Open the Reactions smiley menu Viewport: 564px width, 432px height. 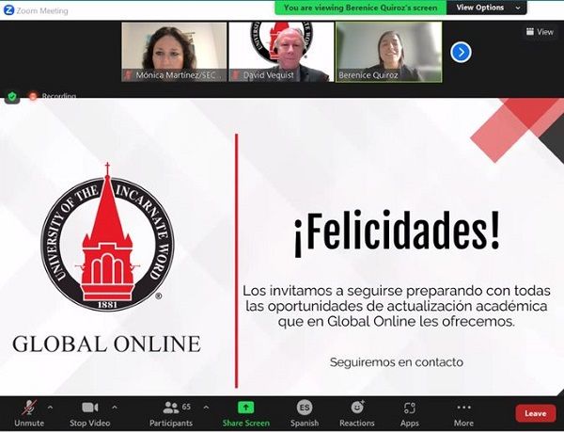coord(357,413)
